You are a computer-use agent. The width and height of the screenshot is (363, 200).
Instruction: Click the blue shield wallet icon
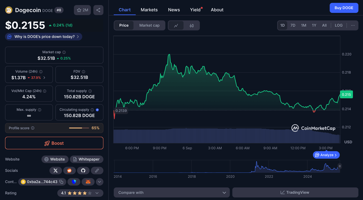coord(74,182)
